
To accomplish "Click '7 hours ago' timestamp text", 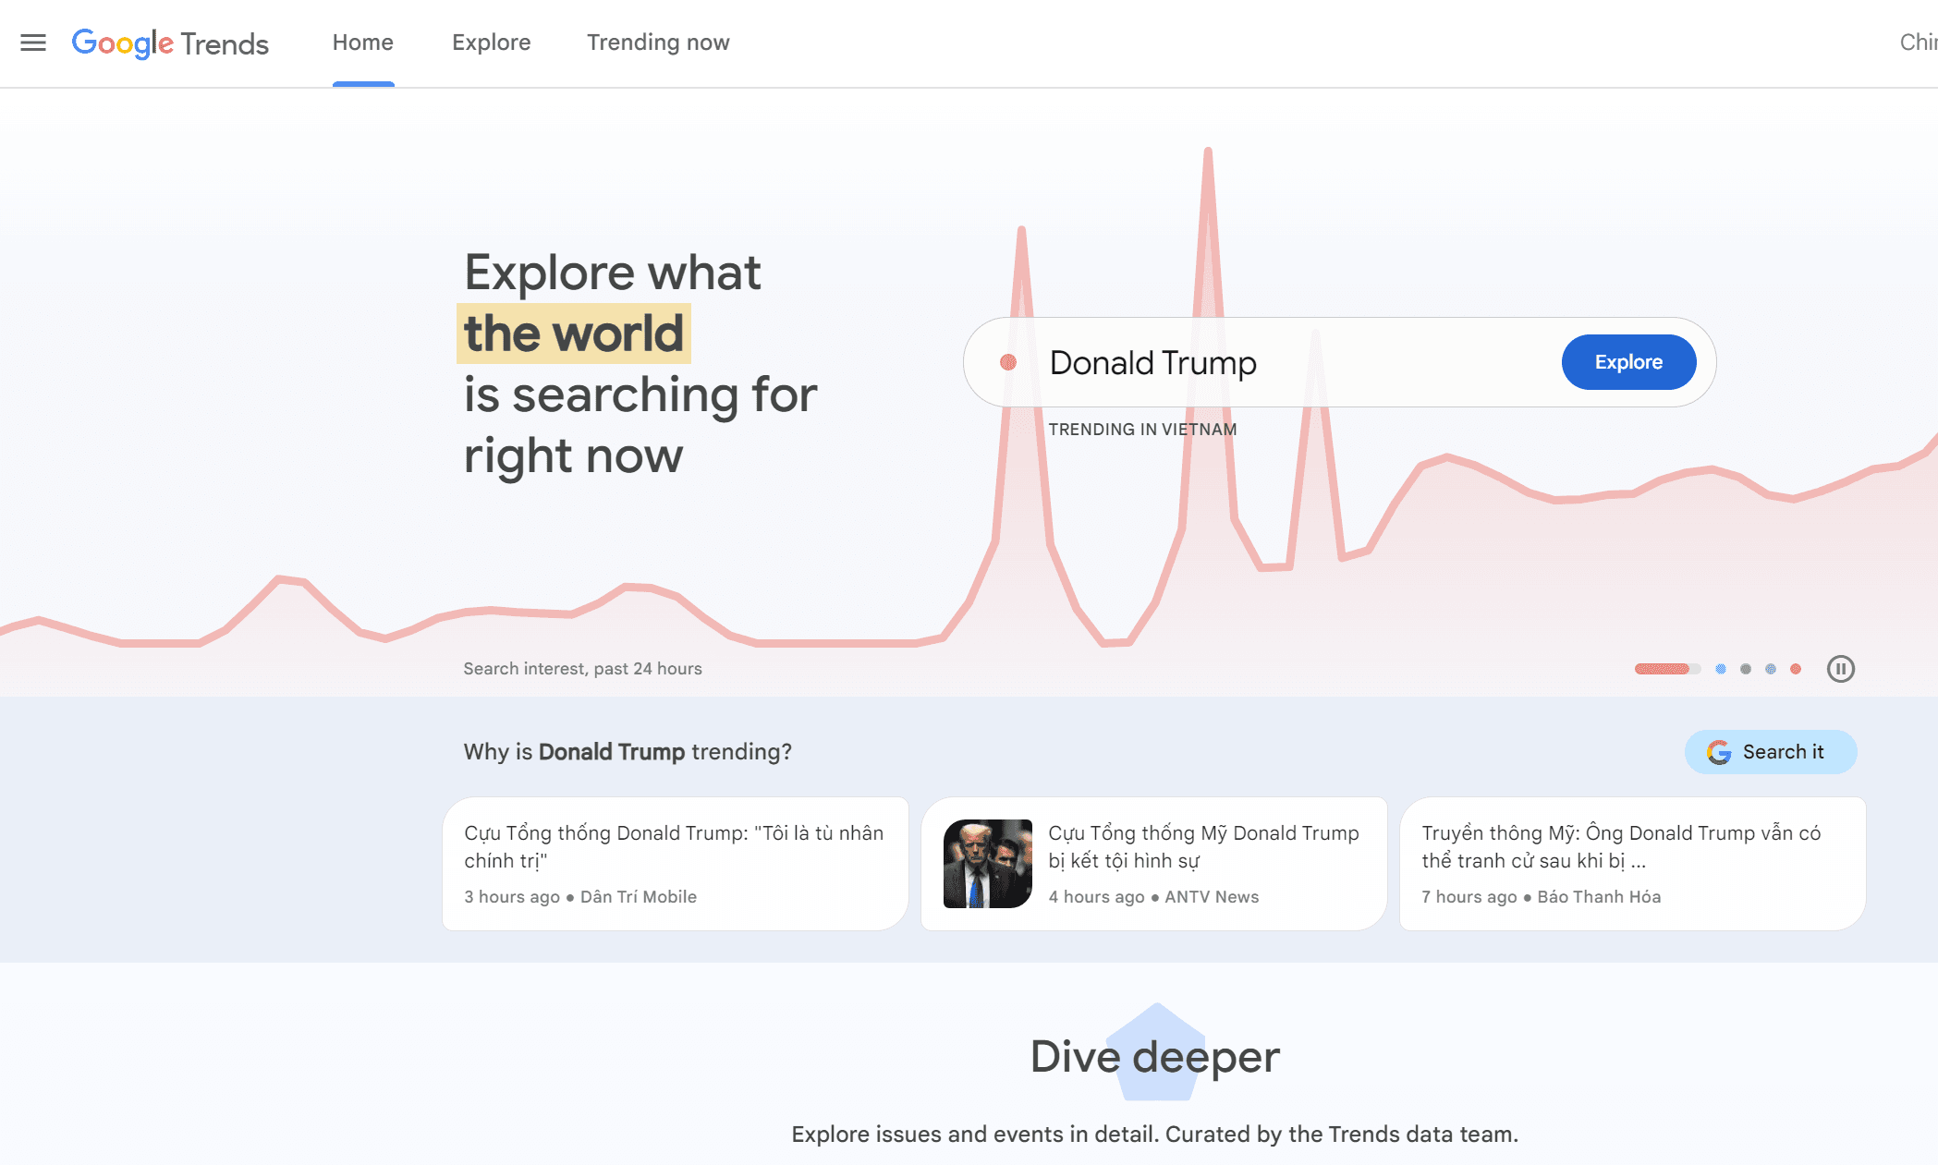I will (1469, 897).
